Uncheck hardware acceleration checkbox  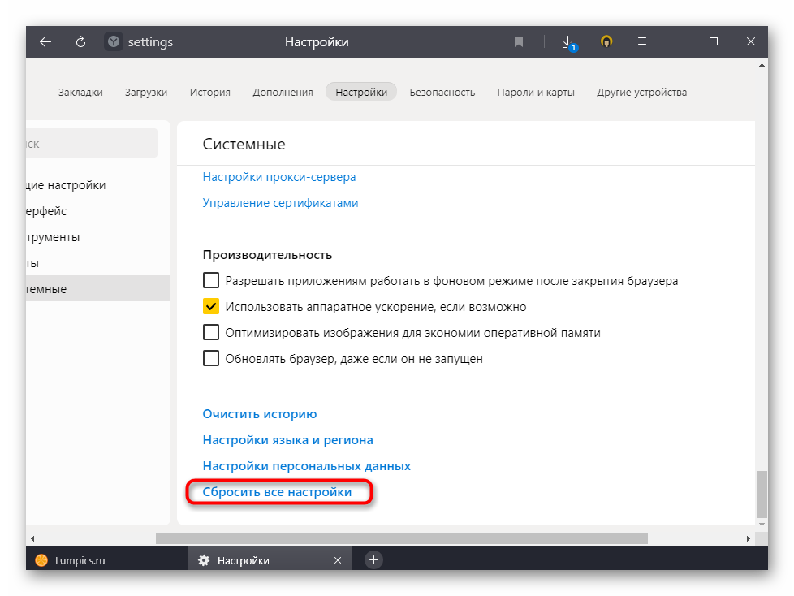[x=210, y=306]
